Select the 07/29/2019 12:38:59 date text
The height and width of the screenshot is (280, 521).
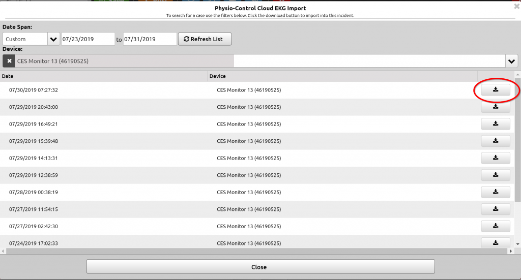click(34, 175)
